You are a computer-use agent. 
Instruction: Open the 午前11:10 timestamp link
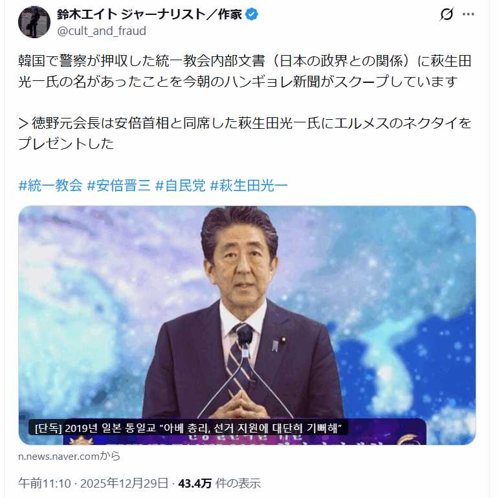(x=45, y=483)
